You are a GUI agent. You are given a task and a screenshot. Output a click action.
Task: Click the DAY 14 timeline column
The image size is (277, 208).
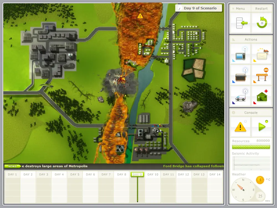[x=215, y=187]
